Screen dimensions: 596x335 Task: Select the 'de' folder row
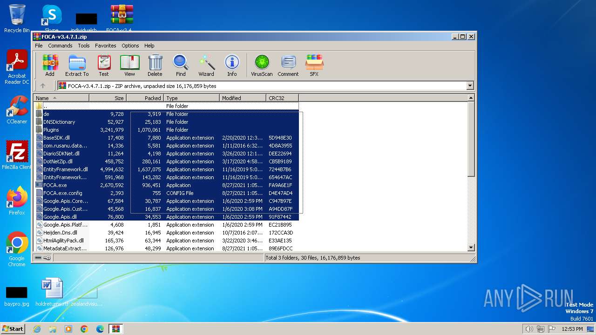166,114
